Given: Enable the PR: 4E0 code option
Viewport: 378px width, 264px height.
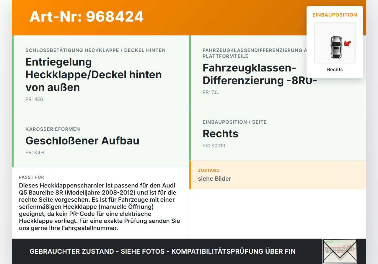Looking at the screenshot, I should tap(34, 99).
